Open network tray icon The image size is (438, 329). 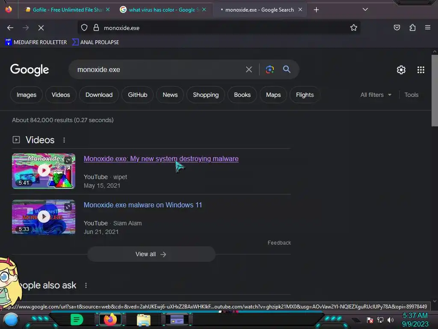tap(380, 320)
